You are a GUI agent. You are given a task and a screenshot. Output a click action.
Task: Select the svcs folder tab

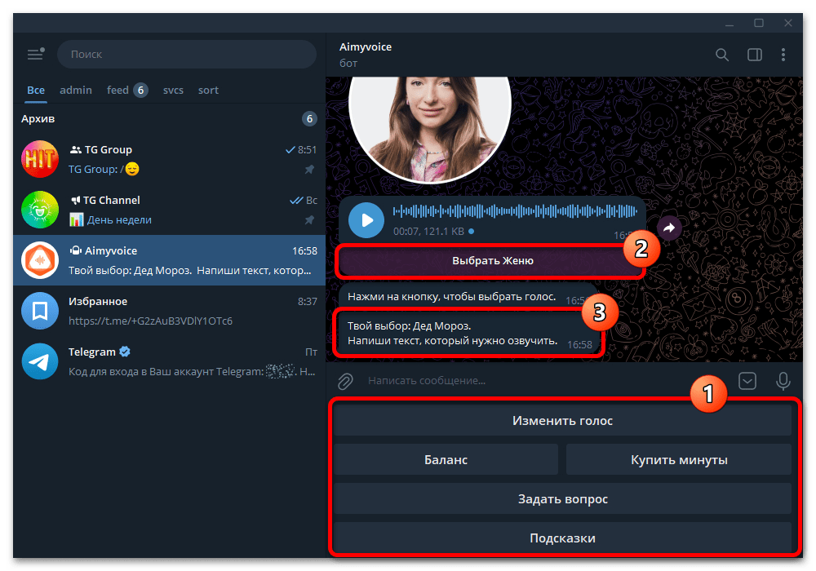point(173,90)
